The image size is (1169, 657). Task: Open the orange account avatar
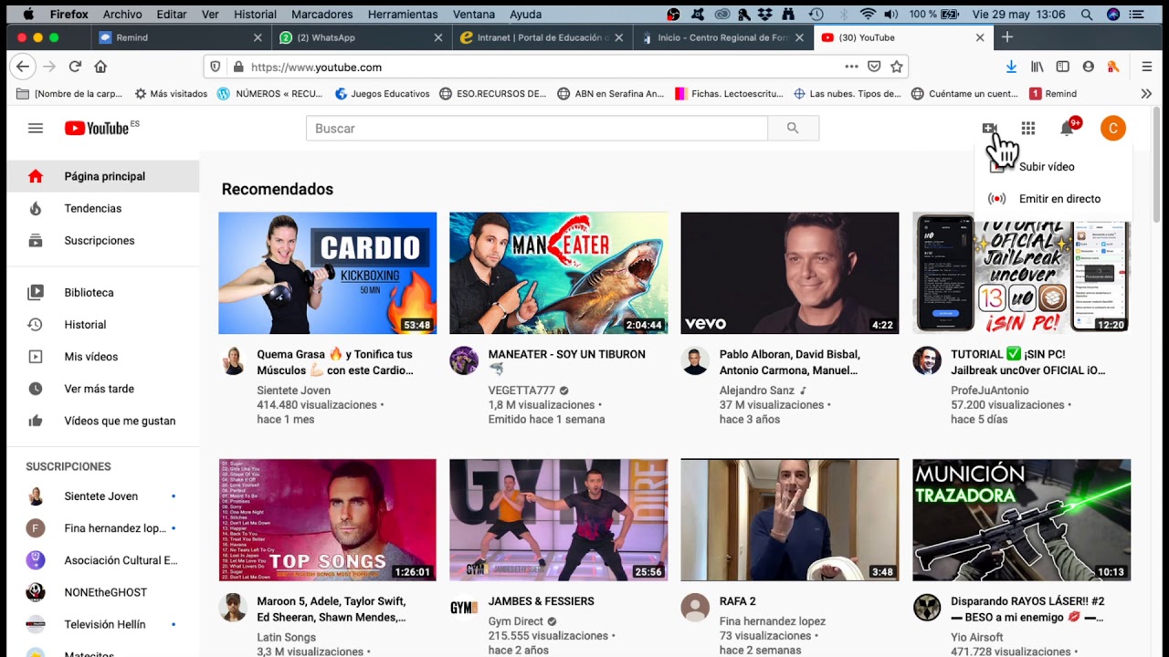(1112, 129)
